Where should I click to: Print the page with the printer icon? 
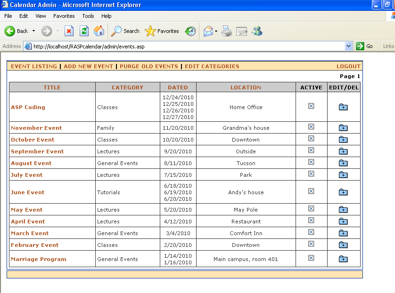[x=227, y=31]
